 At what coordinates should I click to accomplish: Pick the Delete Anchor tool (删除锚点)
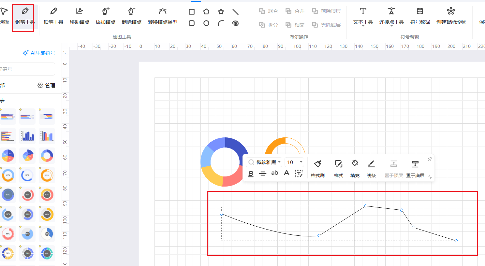[x=131, y=16]
